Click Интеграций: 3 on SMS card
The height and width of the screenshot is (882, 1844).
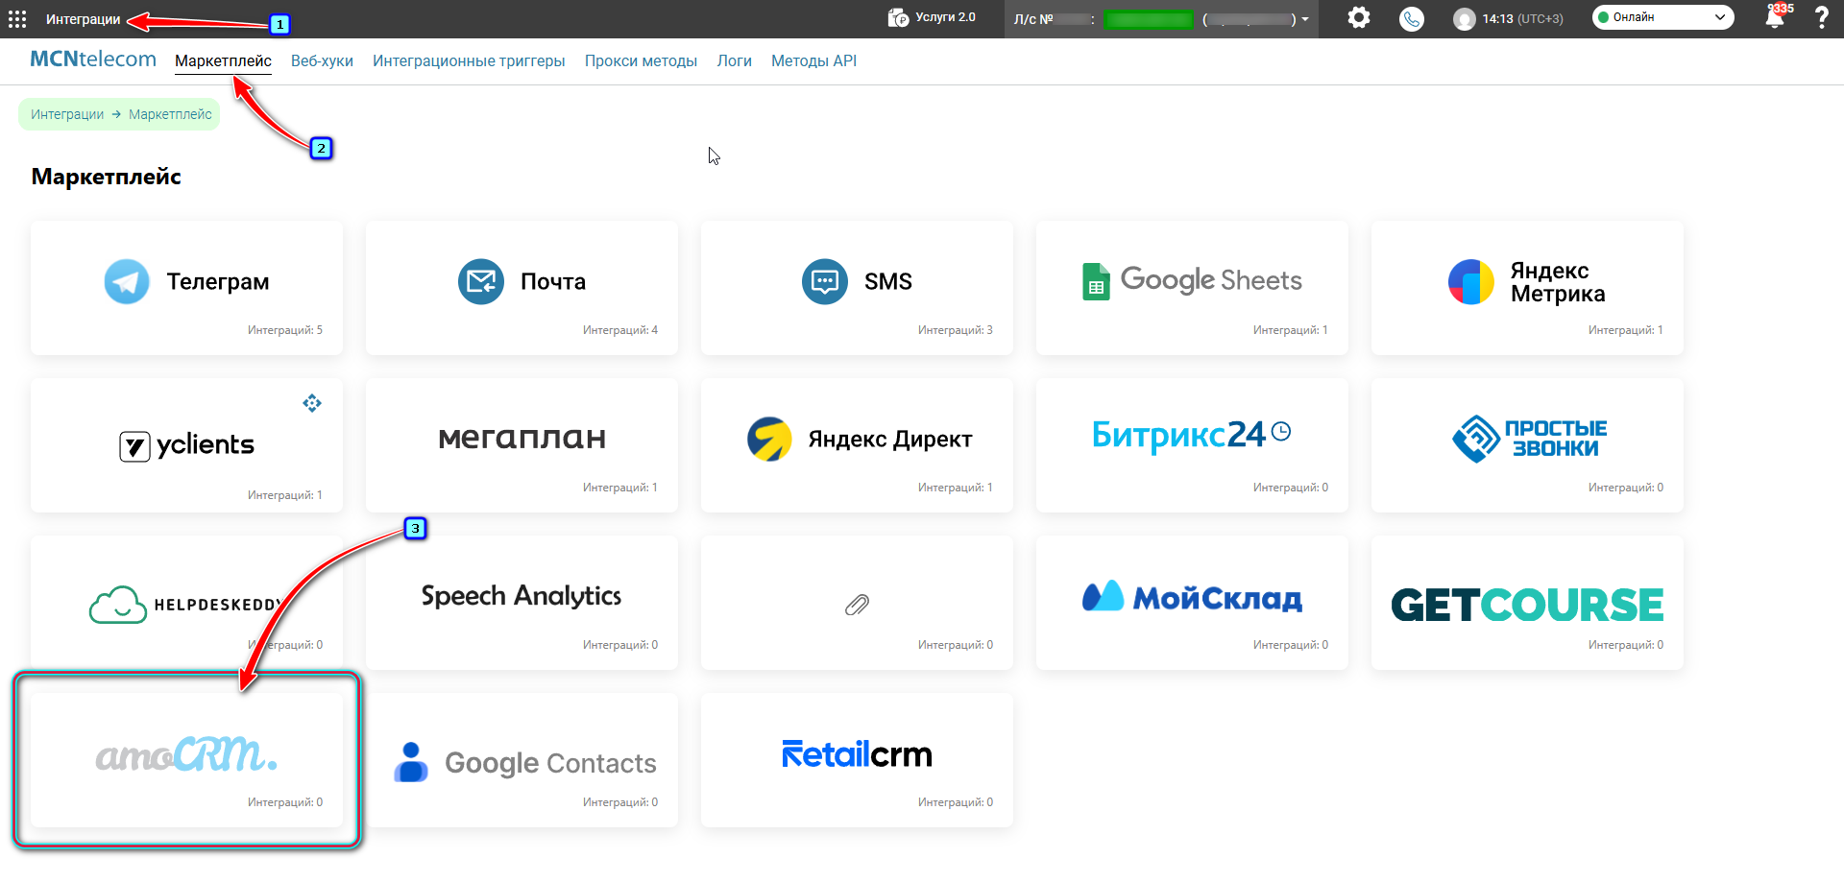[x=956, y=330]
